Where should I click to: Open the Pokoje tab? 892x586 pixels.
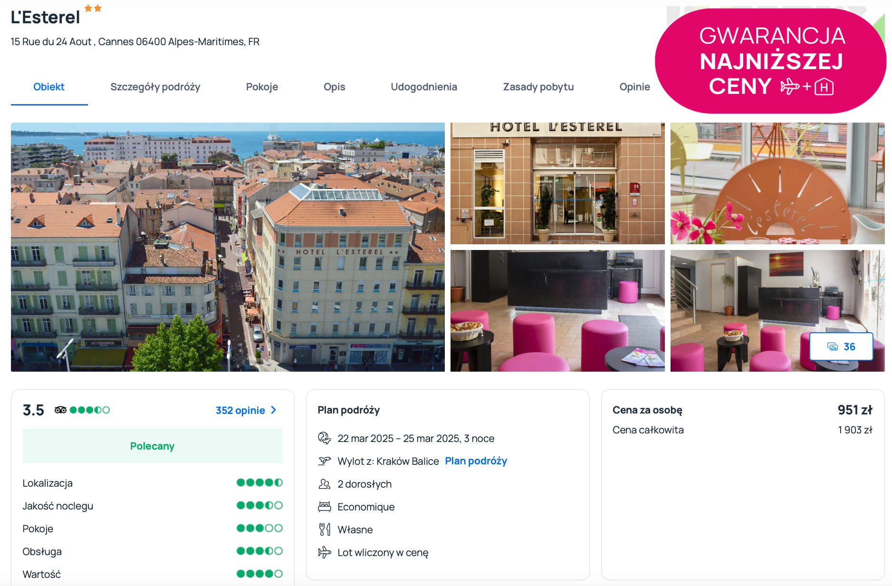coord(262,87)
